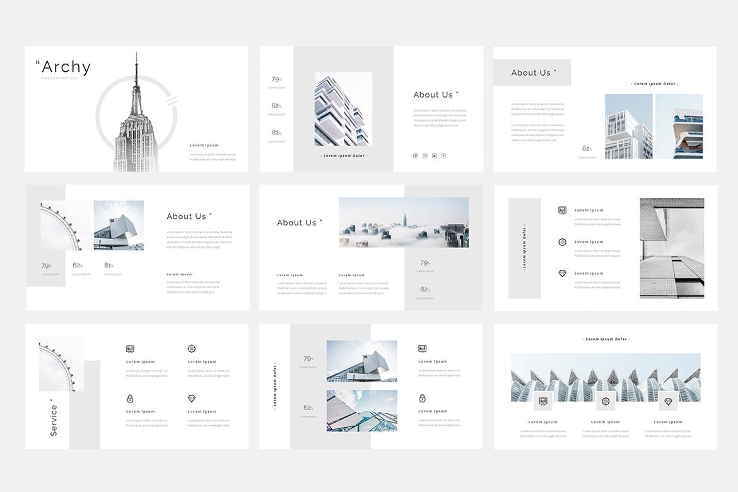This screenshot has height=492, width=738.
Task: Click the "Archy" title text
Action: pyautogui.click(x=64, y=67)
